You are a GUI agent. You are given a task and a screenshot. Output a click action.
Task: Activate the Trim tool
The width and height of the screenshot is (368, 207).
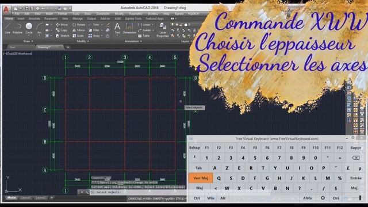(94, 25)
